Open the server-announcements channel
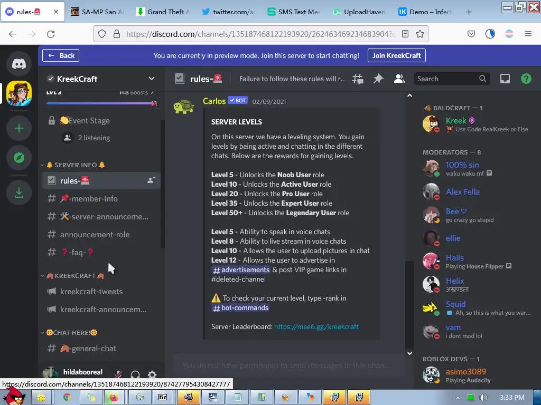Screen dimensions: 541x405 pos(101,217)
